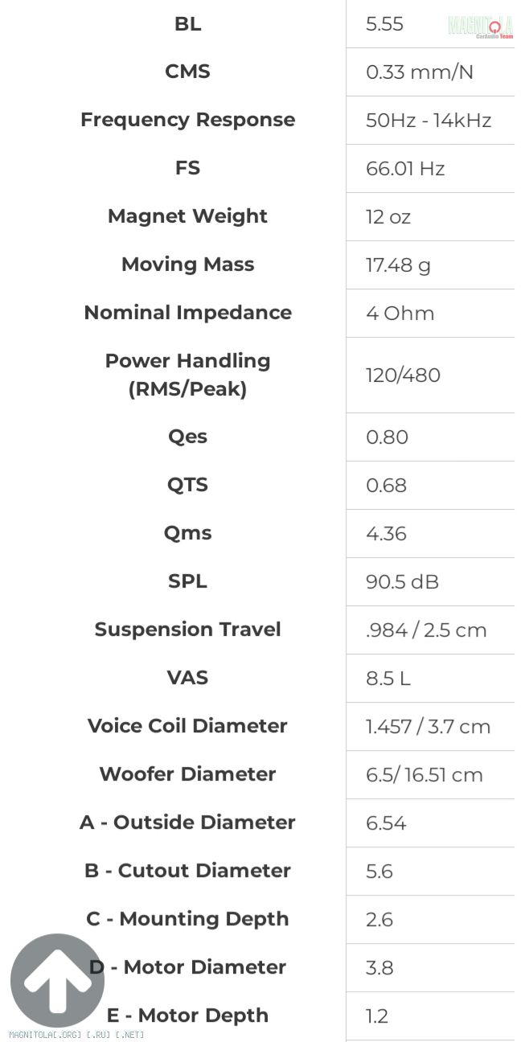Select the FS value 66.01 Hz
The height and width of the screenshot is (1042, 529).
point(405,169)
